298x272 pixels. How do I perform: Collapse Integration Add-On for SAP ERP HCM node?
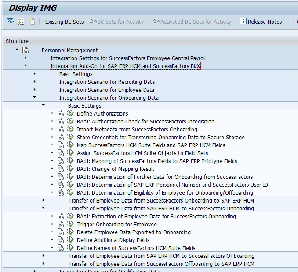point(25,65)
